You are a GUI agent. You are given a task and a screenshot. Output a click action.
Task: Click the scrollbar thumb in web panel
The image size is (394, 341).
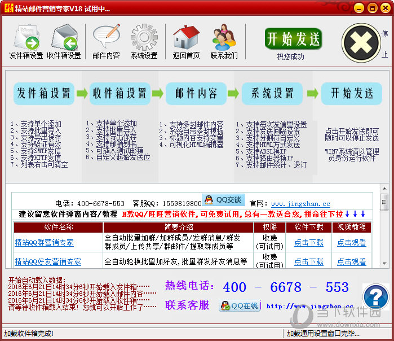(384, 202)
